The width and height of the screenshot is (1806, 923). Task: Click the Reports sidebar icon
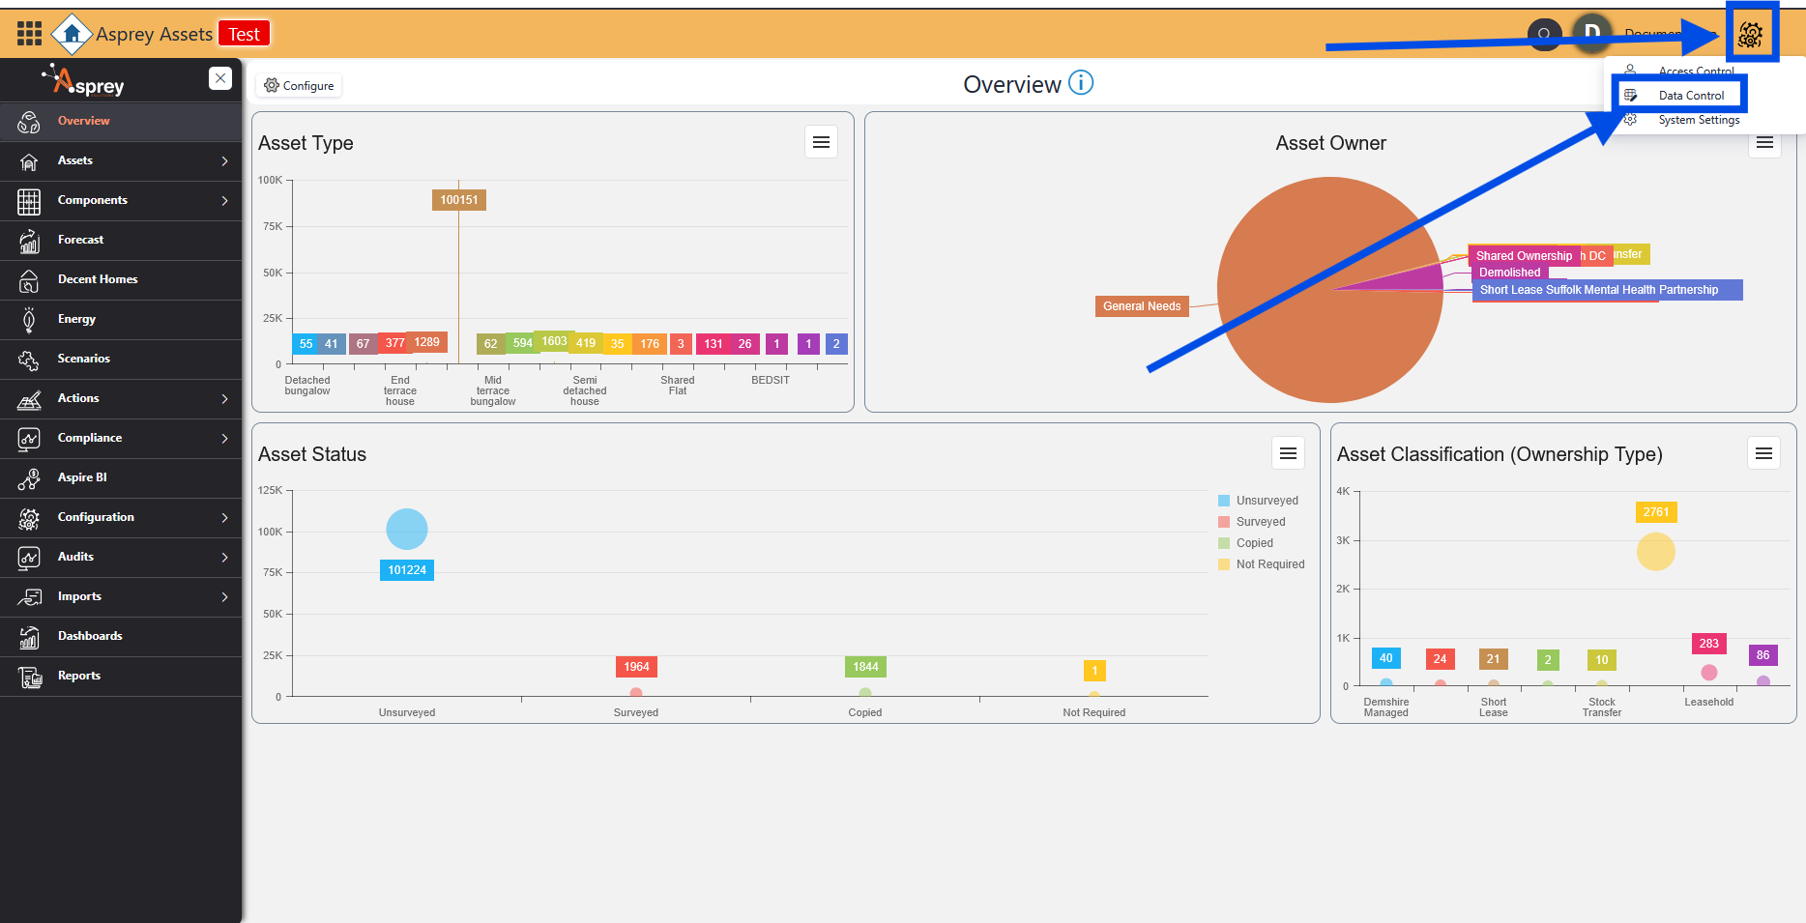coord(29,677)
